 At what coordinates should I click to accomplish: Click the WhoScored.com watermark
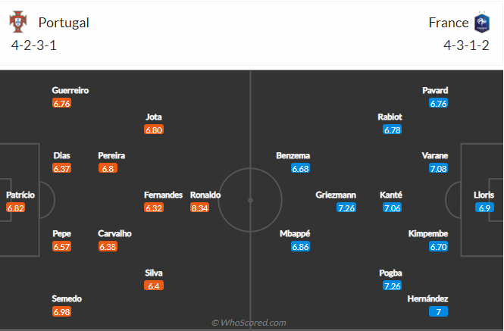(249, 323)
